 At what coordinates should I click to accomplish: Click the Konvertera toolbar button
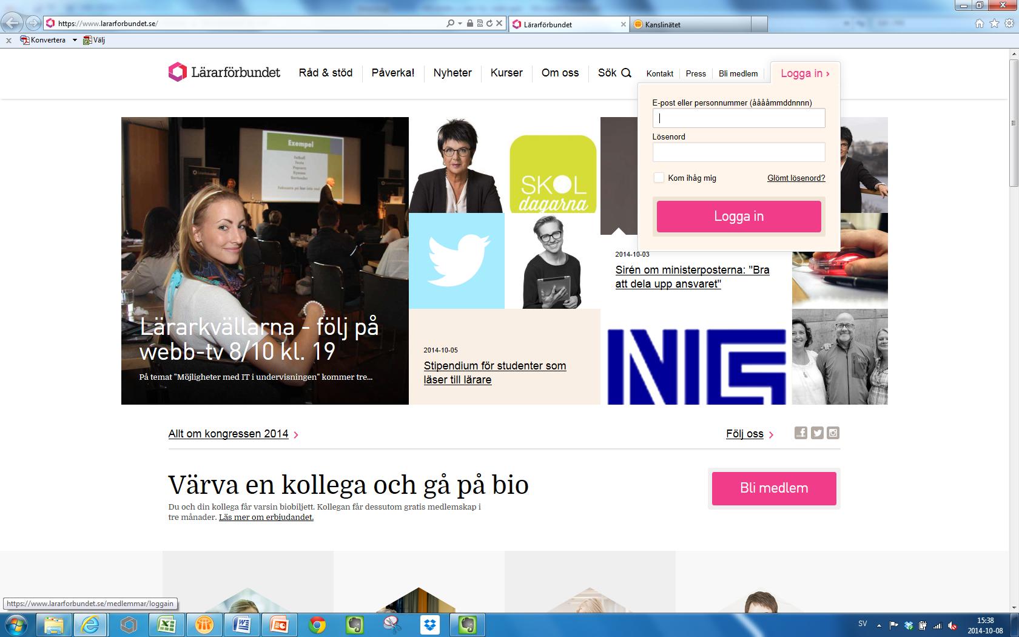tap(42, 40)
